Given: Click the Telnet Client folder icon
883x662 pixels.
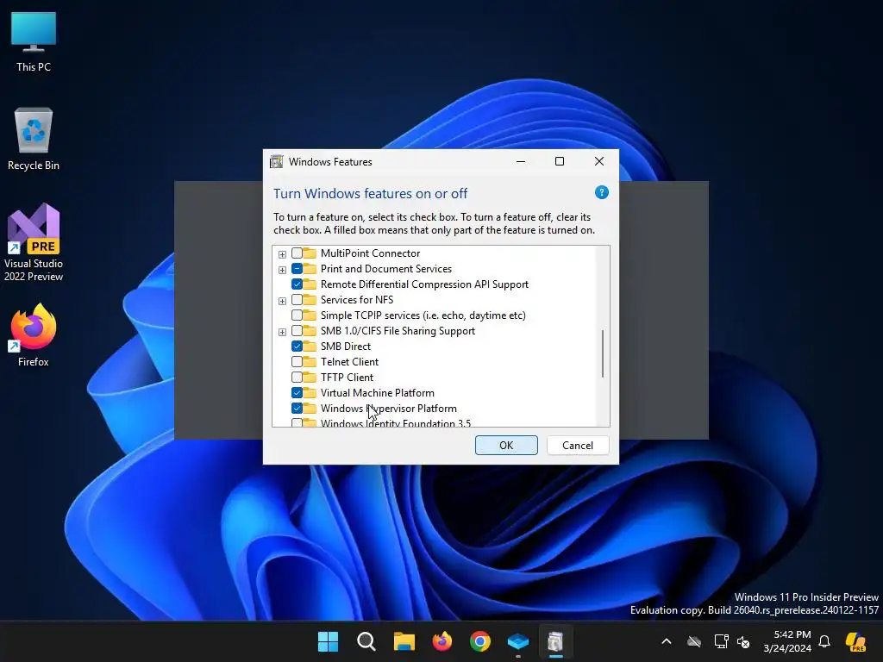Looking at the screenshot, I should [310, 361].
